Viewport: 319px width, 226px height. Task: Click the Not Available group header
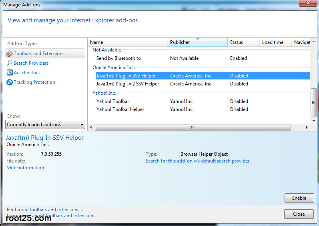(106, 50)
